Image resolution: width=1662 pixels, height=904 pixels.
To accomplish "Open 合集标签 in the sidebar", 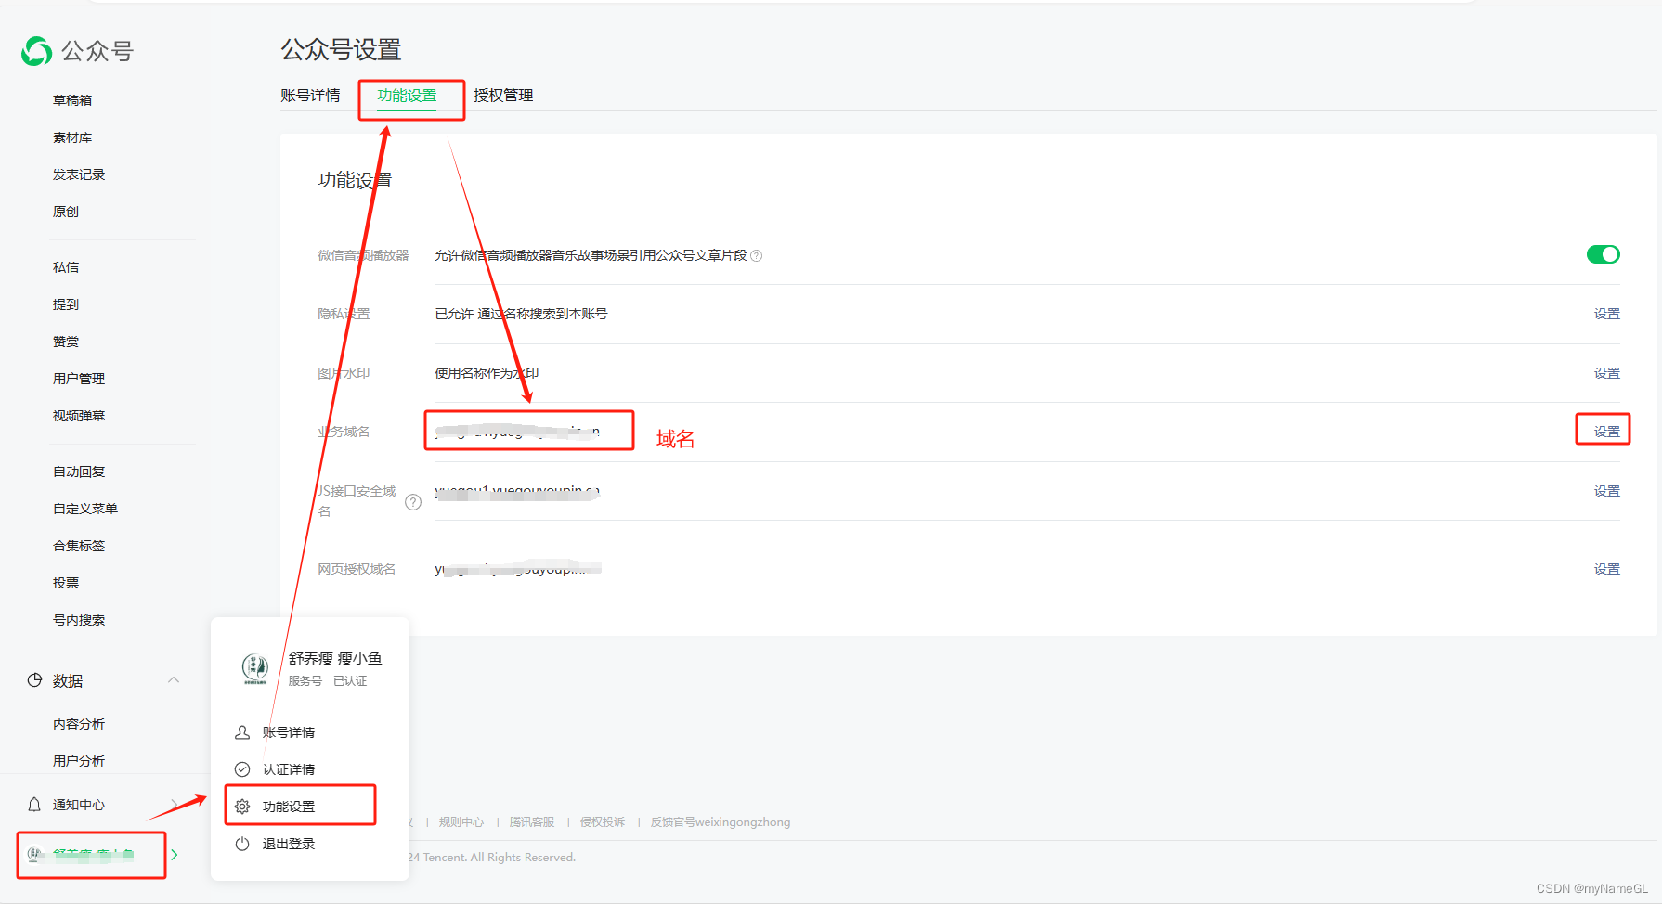I will click(x=79, y=546).
